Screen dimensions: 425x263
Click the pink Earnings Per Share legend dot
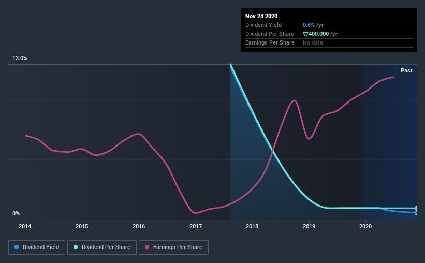(147, 247)
